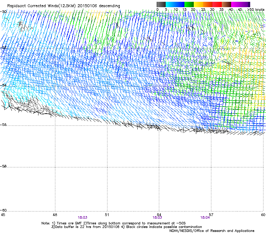The height and width of the screenshot is (233, 266).
Task: Click the note 'Times are GMT'
Action: pos(69,223)
